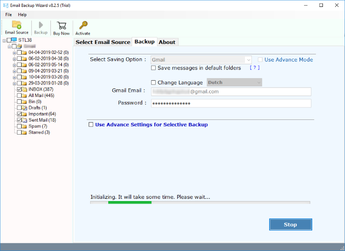Check the Spam (7) checkbox
The image size is (345, 251).
[x=19, y=126]
